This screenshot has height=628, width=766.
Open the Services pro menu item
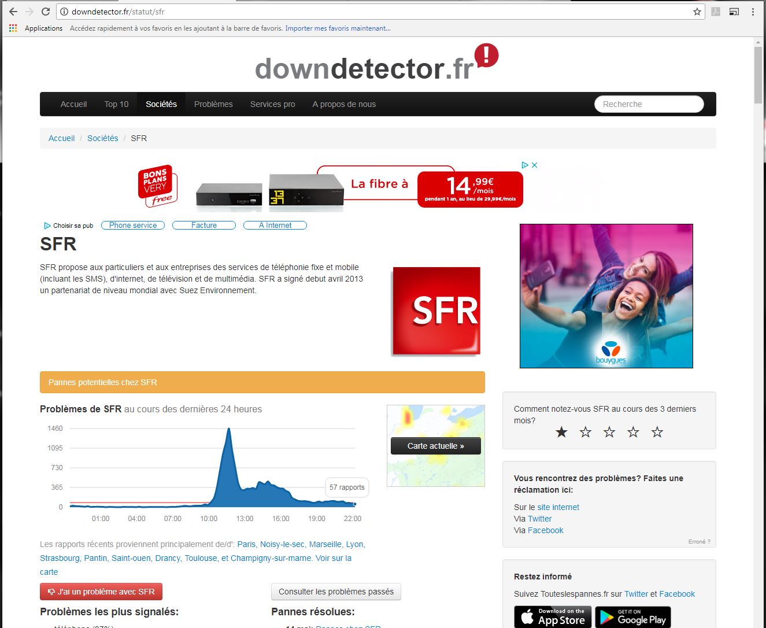coord(272,104)
